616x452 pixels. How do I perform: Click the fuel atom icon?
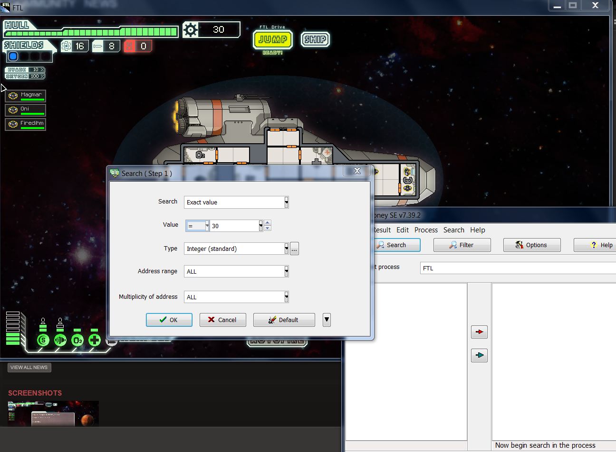(x=67, y=46)
